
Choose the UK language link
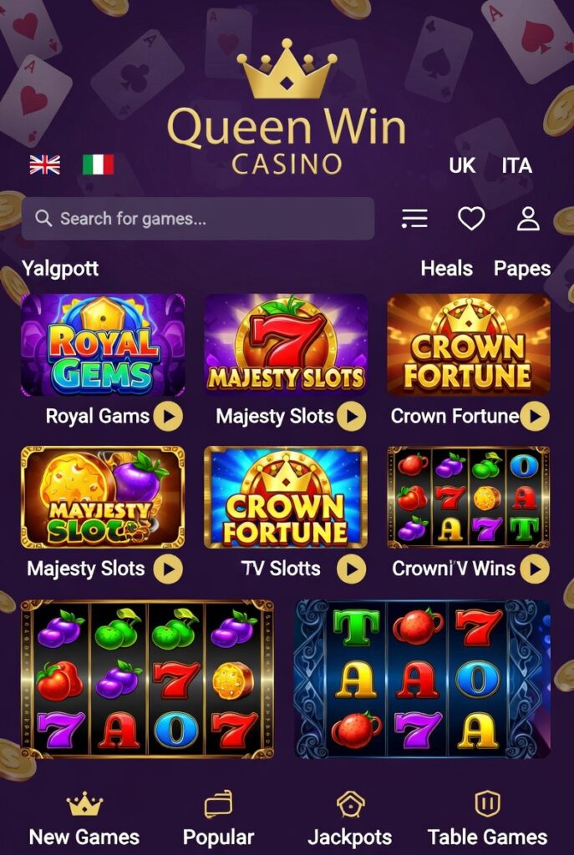[x=461, y=165]
